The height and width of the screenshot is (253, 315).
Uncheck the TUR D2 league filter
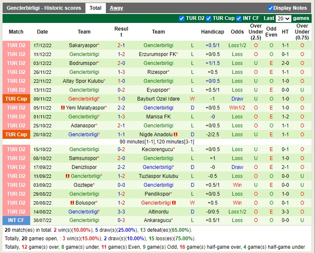(x=182, y=18)
